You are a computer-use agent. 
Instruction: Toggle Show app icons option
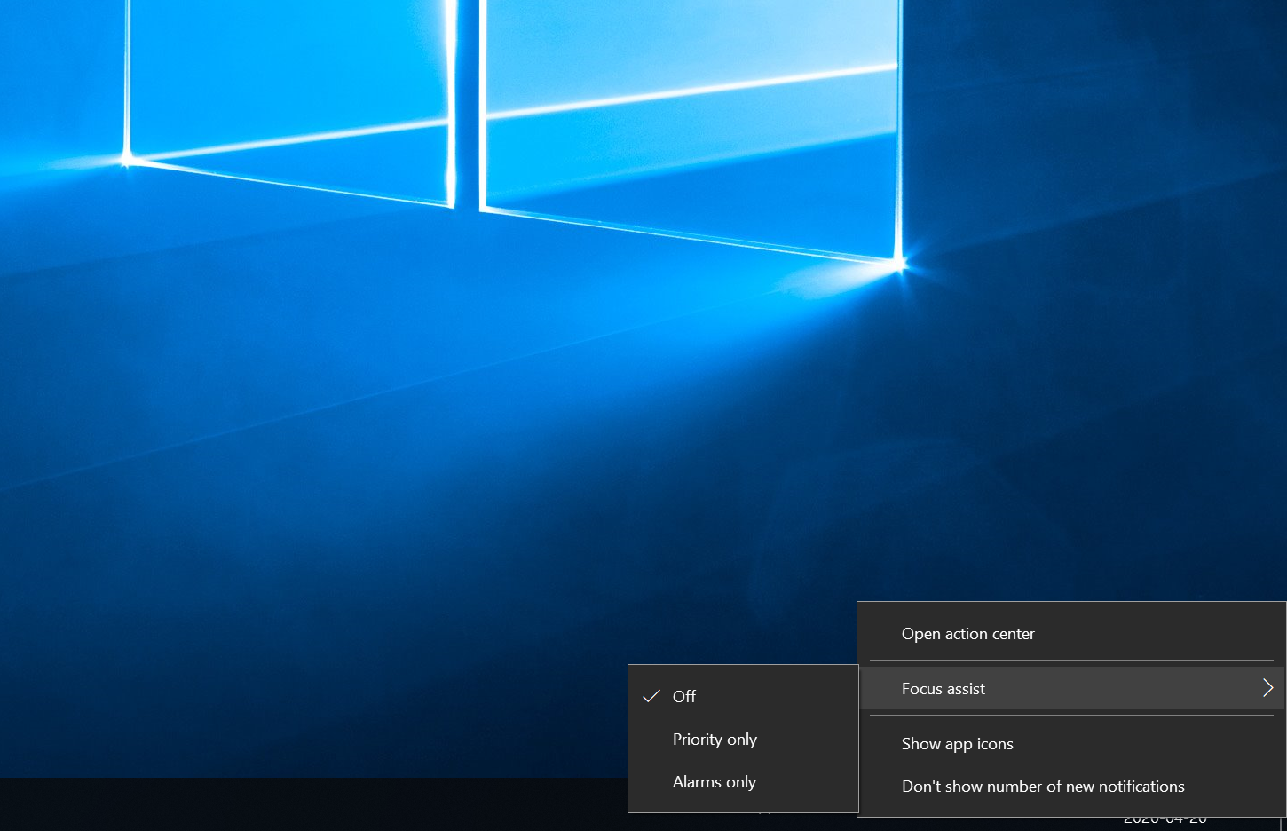(x=957, y=744)
